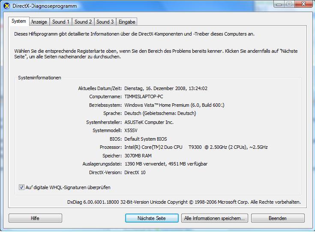
Task: Click Alle Informationen speichern button
Action: [x=215, y=218]
